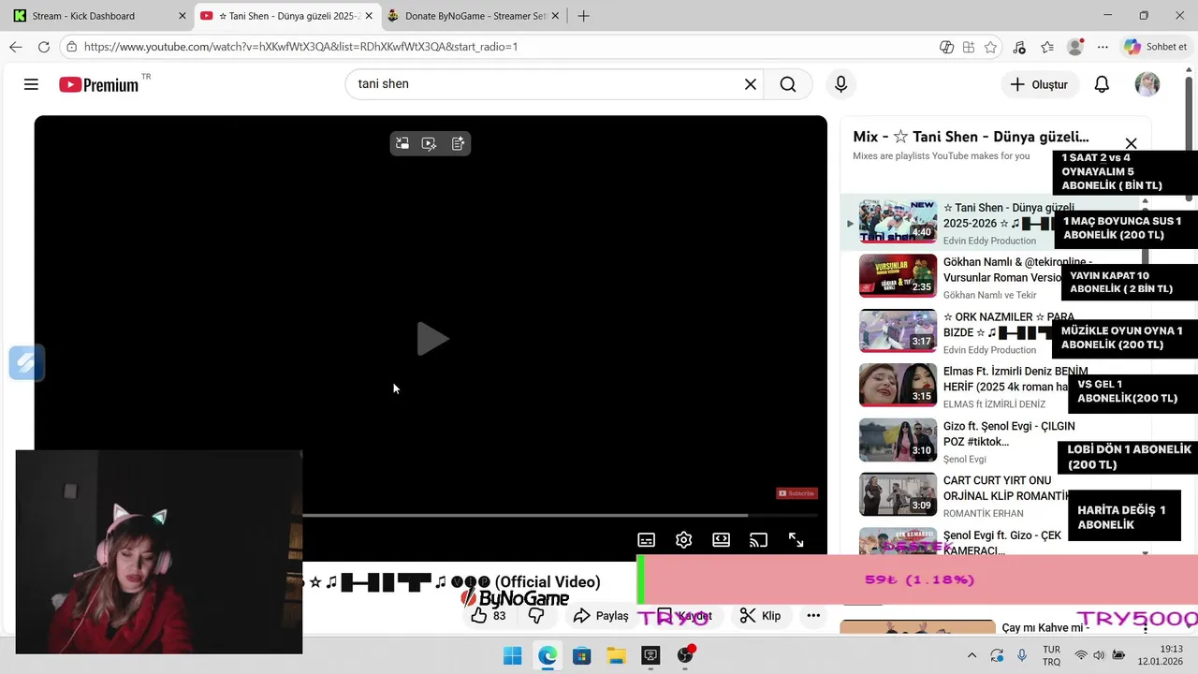
Task: Click the notes overlay icon on video
Action: pos(458,143)
